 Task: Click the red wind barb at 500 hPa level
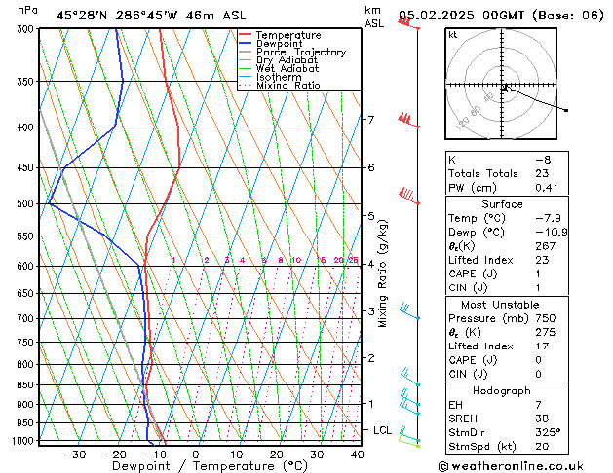(x=409, y=197)
